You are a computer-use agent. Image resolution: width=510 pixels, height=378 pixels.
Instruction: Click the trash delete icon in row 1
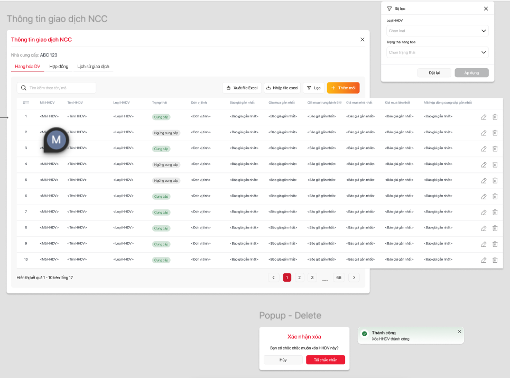click(x=495, y=117)
